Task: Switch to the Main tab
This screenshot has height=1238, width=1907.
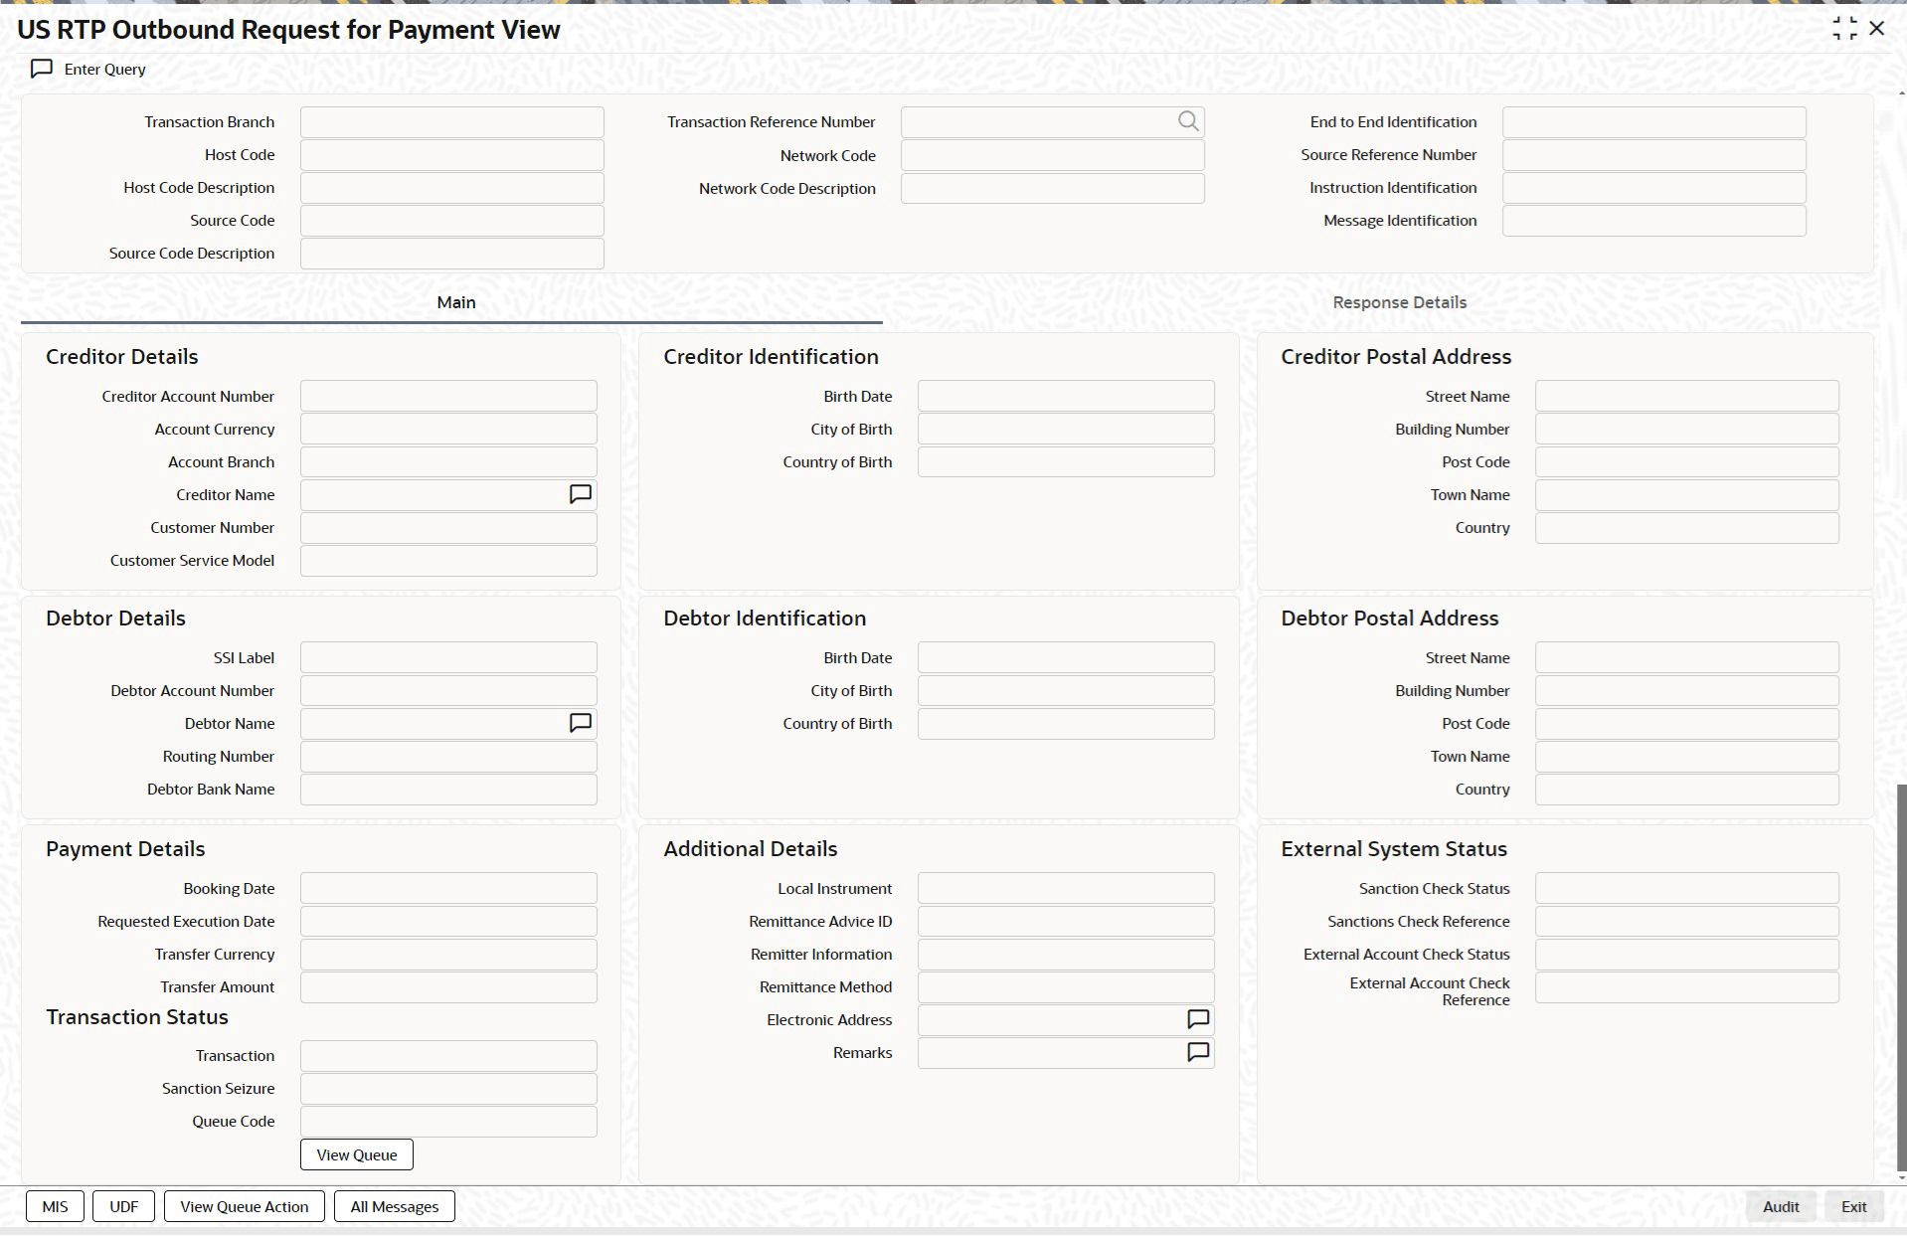Action: coord(456,302)
